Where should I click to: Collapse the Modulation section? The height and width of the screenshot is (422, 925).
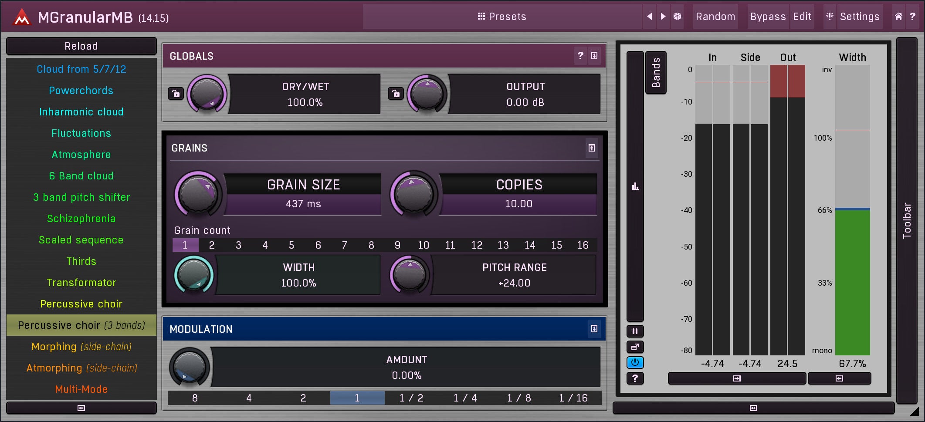(594, 329)
